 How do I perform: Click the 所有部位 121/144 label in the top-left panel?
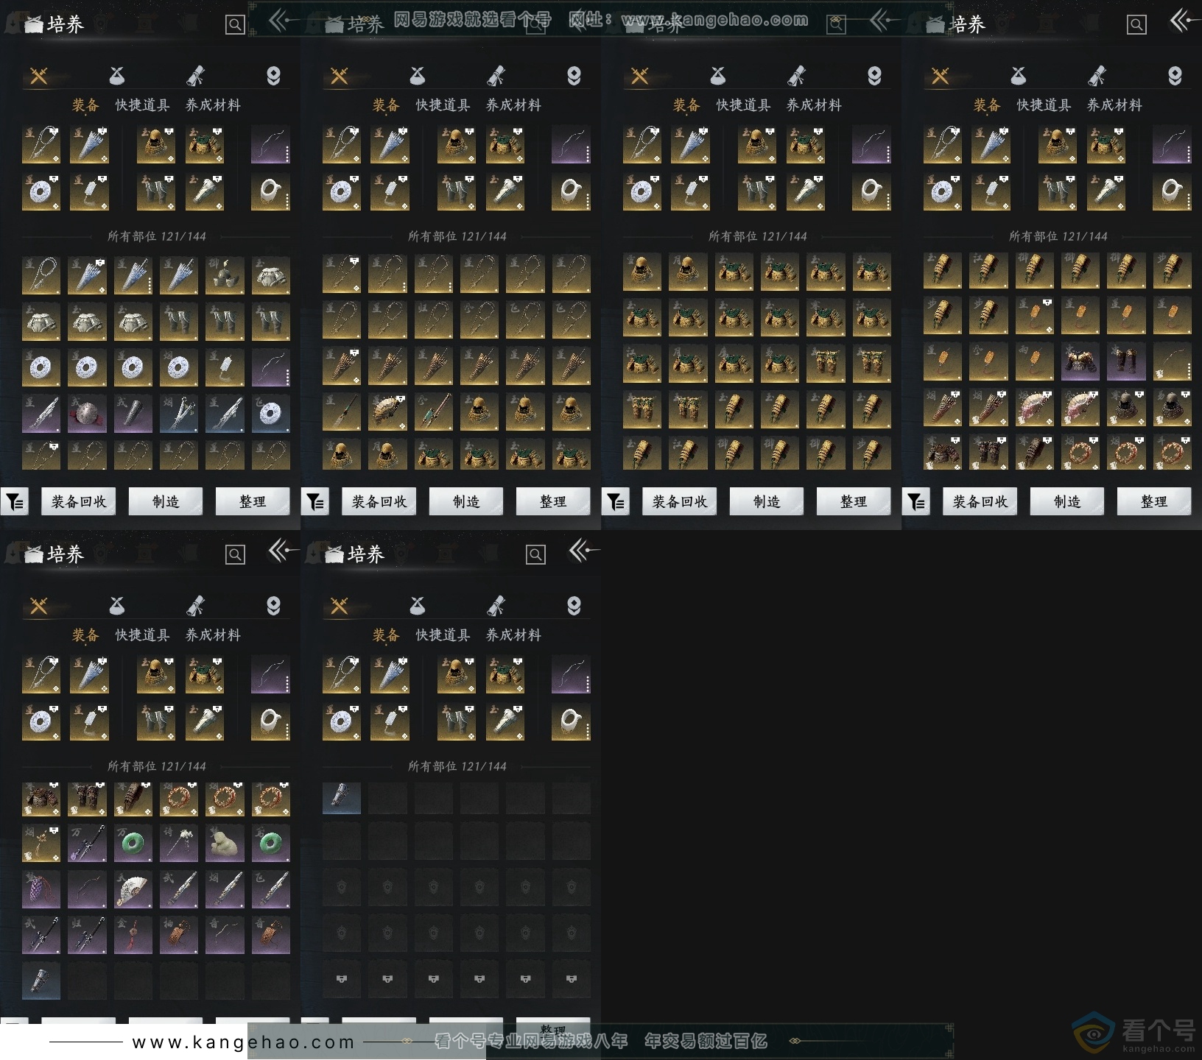(x=157, y=236)
